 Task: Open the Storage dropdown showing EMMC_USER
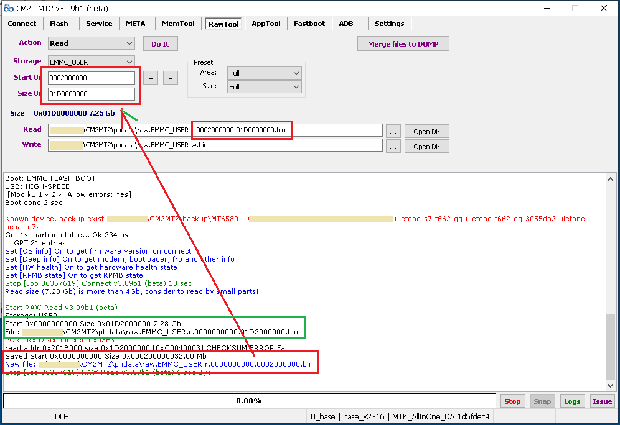pyautogui.click(x=92, y=62)
